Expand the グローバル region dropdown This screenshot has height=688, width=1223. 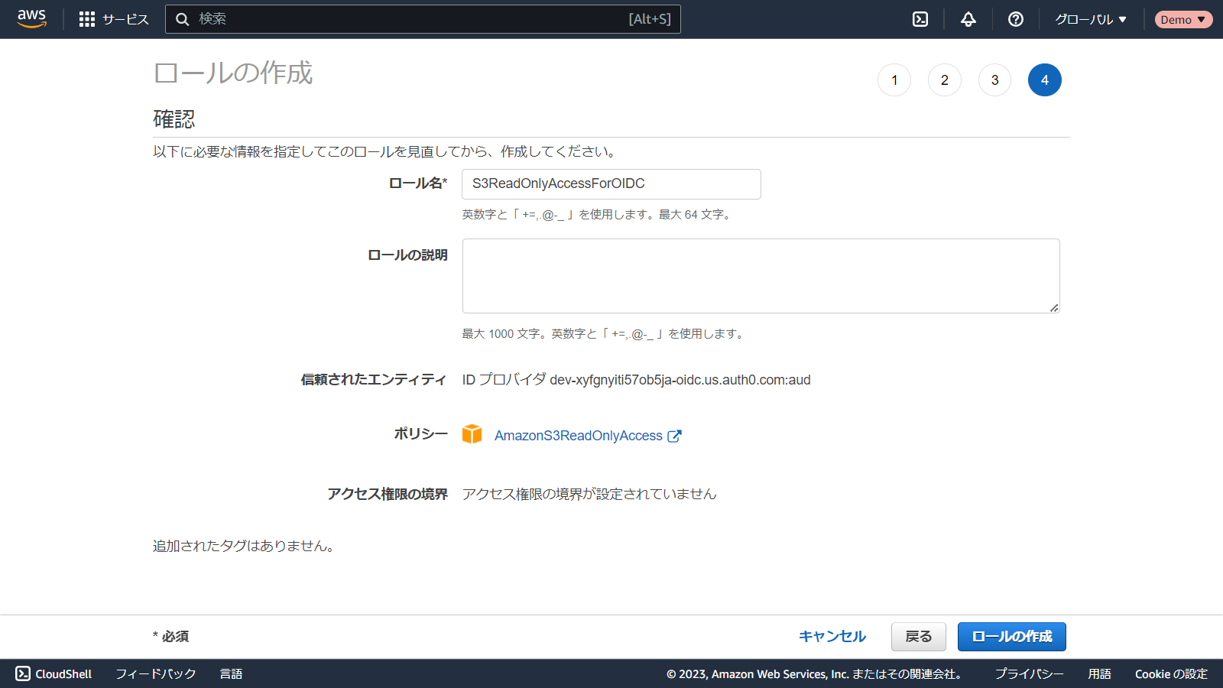click(1091, 19)
